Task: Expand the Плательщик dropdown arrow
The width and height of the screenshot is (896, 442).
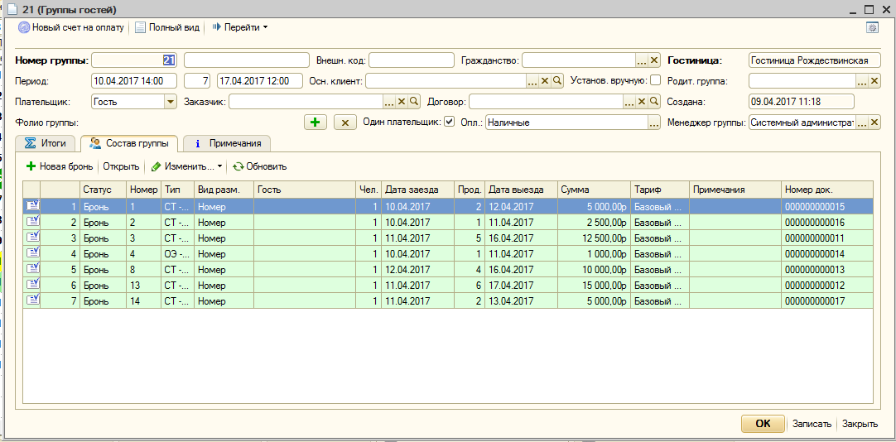Action: (x=171, y=102)
